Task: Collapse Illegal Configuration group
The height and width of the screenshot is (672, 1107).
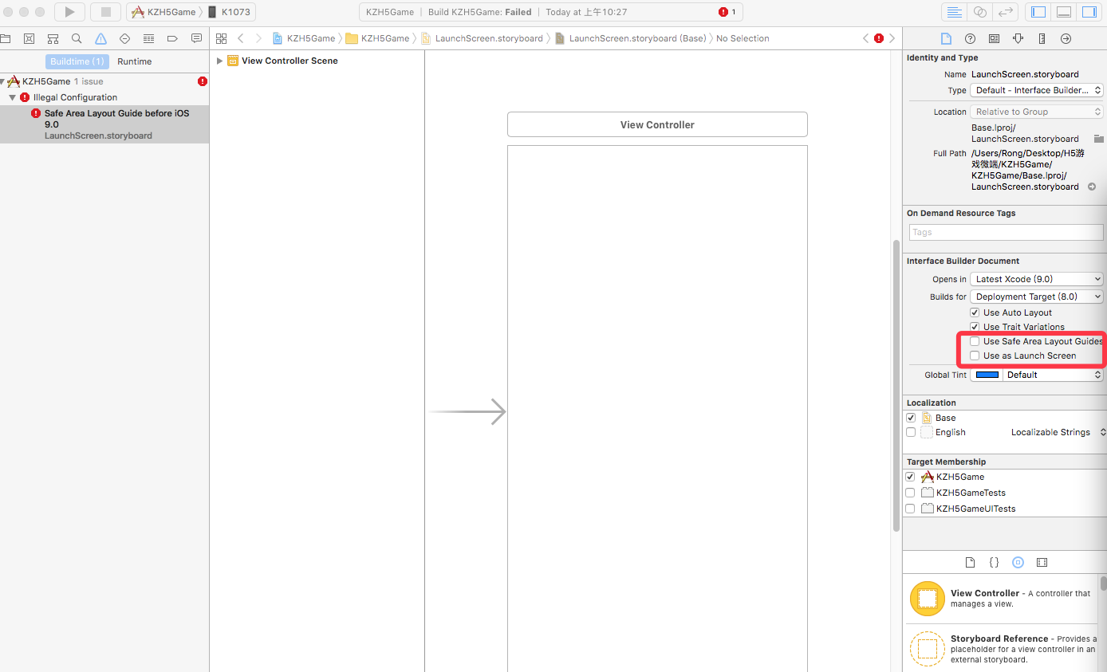Action: click(x=13, y=97)
